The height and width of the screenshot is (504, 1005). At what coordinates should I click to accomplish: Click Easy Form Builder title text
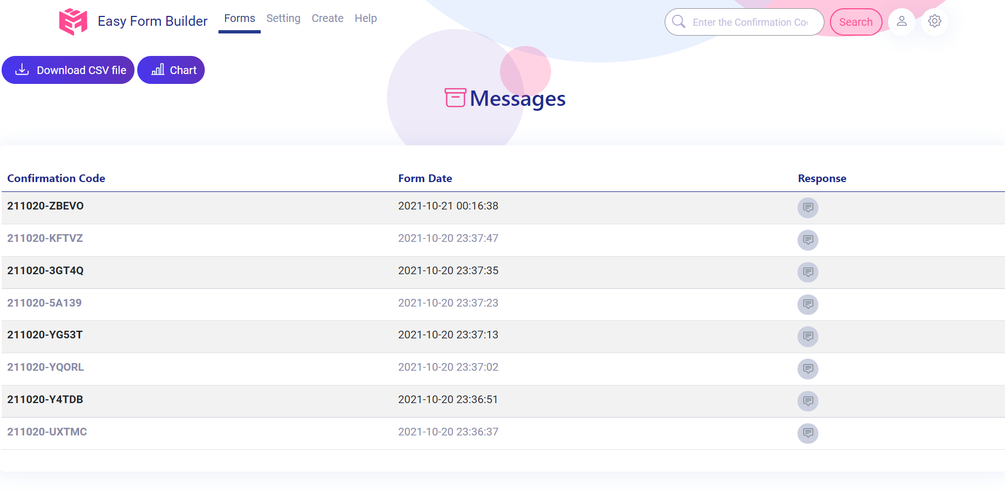(x=153, y=21)
